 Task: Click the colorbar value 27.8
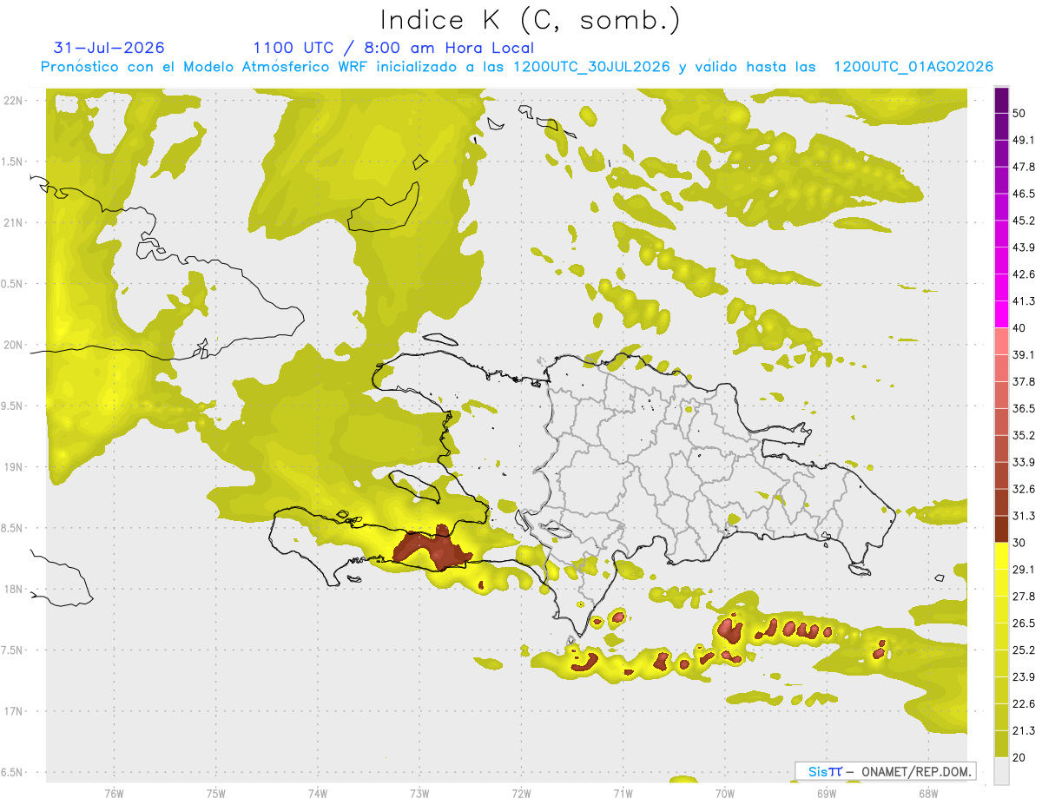(x=1024, y=597)
